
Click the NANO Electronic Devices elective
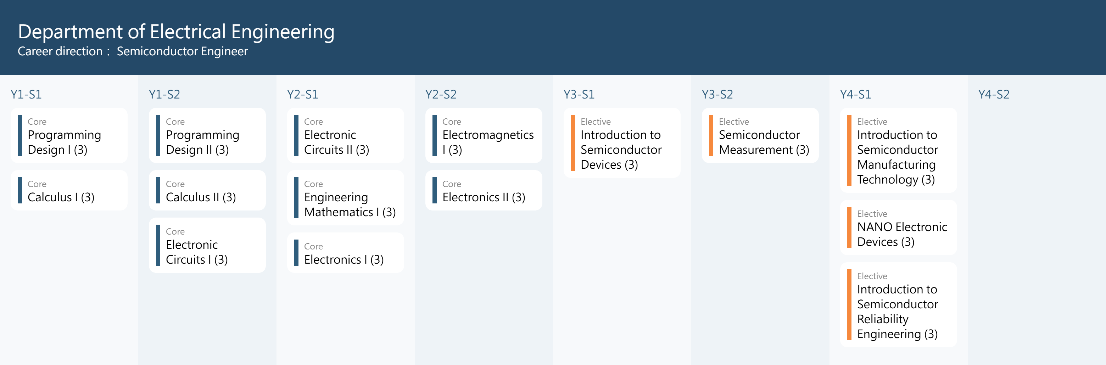898,228
